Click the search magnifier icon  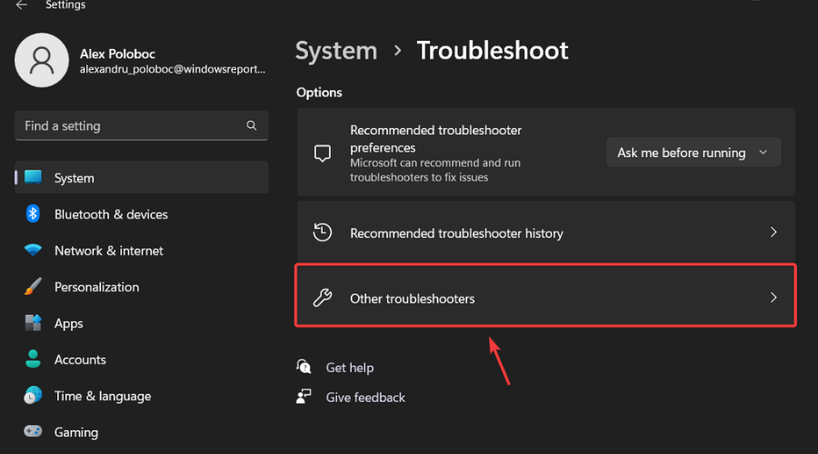tap(252, 125)
